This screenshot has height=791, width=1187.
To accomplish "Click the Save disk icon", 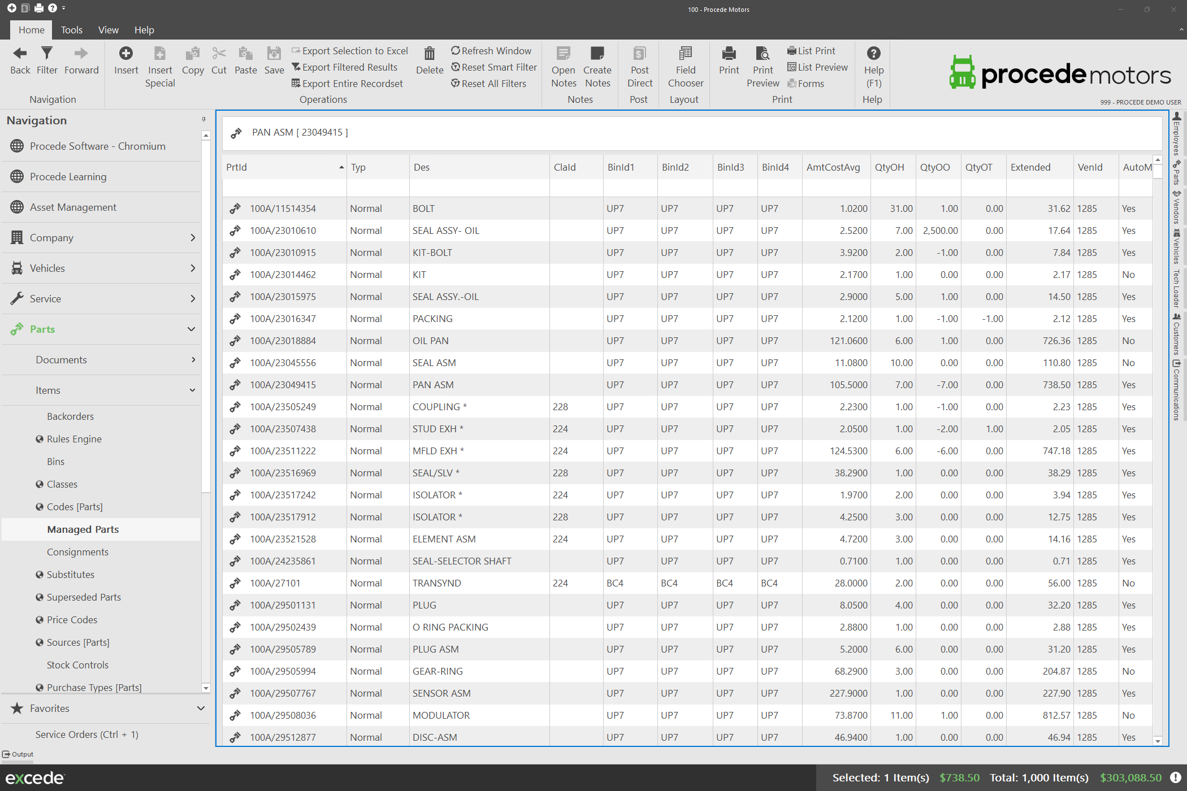I will coord(274,54).
